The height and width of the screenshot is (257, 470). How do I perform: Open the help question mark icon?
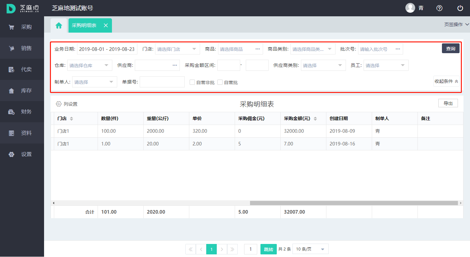point(439,8)
